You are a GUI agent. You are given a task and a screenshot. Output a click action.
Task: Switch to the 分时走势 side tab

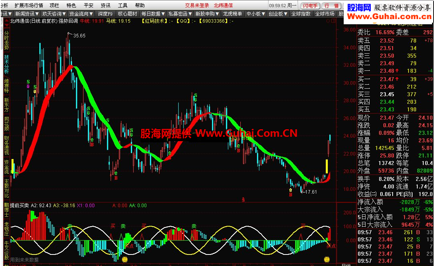click(x=7, y=41)
